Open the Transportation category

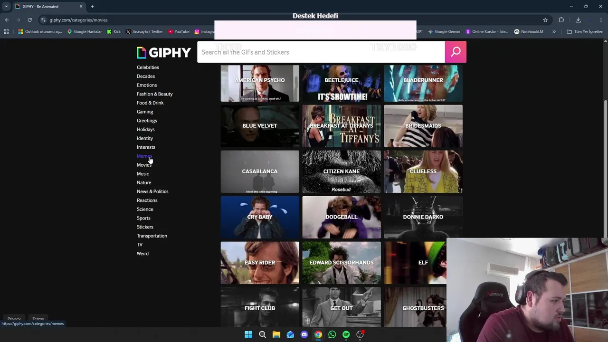click(152, 236)
